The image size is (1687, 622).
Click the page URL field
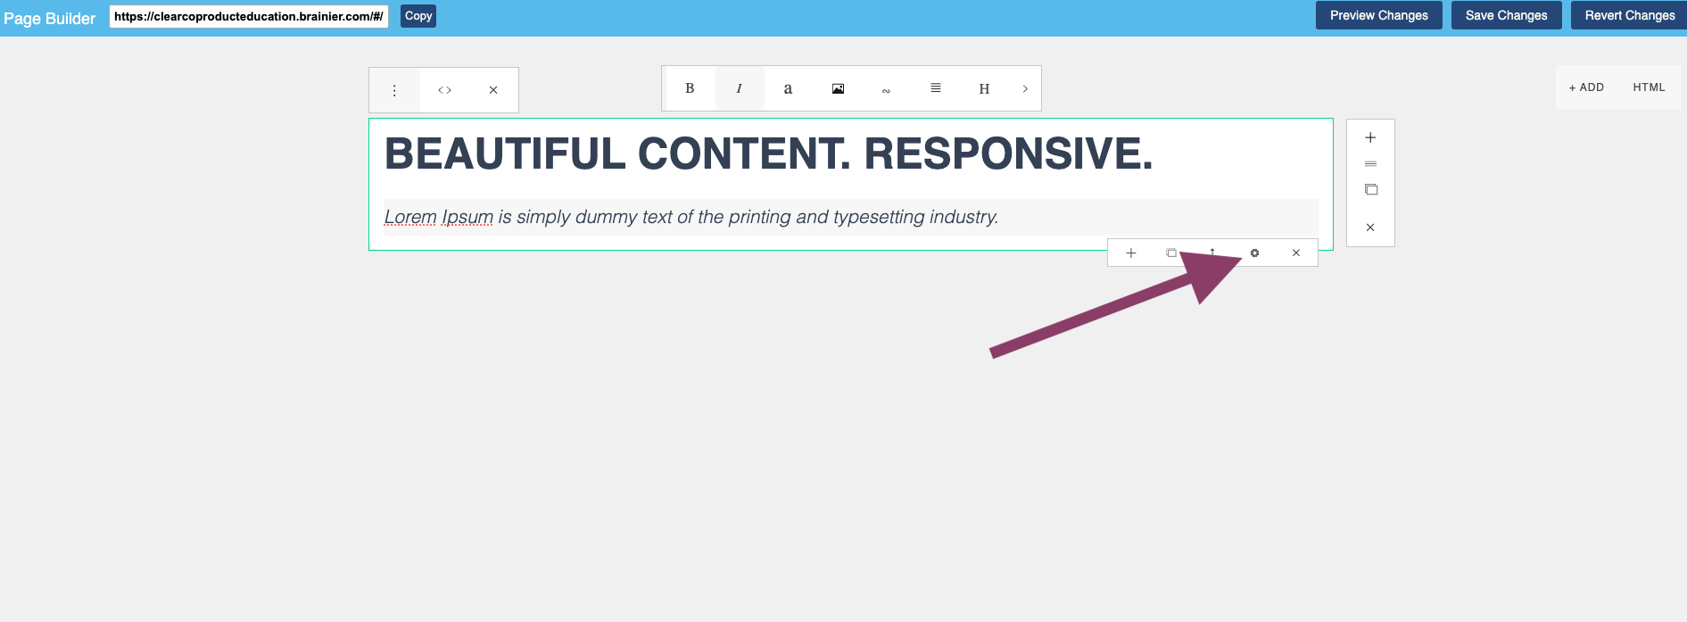point(249,16)
